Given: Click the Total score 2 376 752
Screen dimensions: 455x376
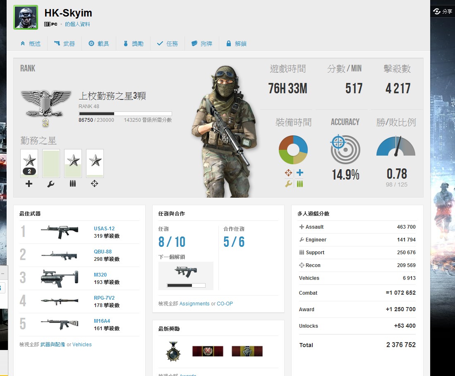Looking at the screenshot, I should pyautogui.click(x=401, y=345).
